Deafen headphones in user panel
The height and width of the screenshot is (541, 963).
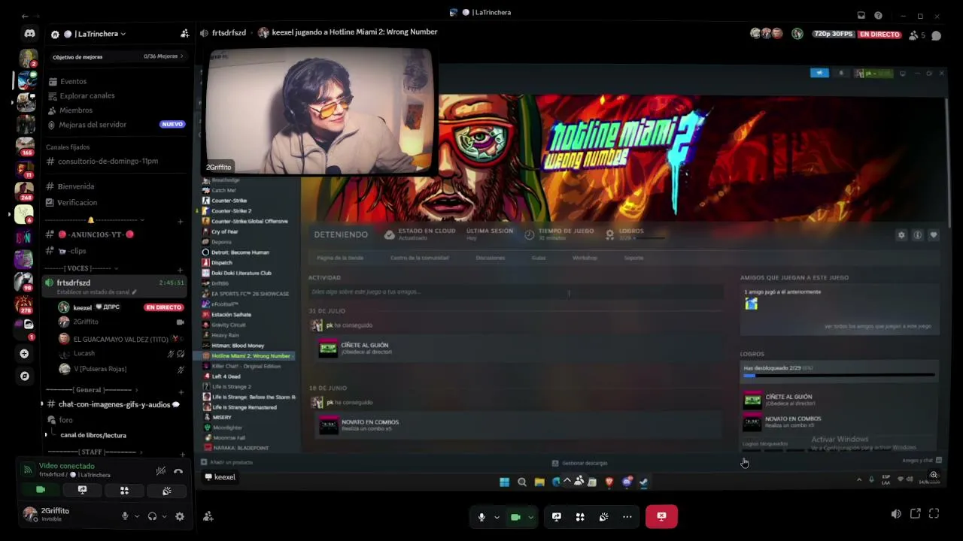[153, 516]
